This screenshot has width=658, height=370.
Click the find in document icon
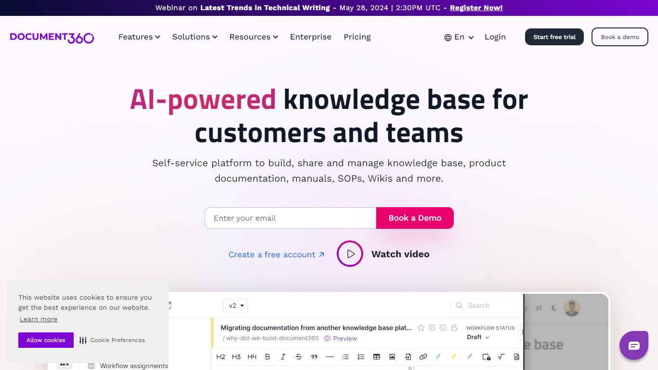[516, 357]
